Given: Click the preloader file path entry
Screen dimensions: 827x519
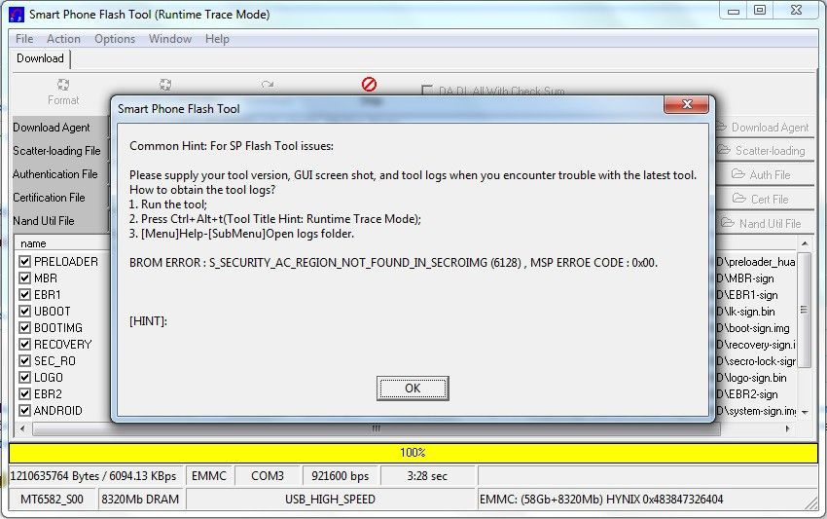Looking at the screenshot, I should click(x=756, y=261).
